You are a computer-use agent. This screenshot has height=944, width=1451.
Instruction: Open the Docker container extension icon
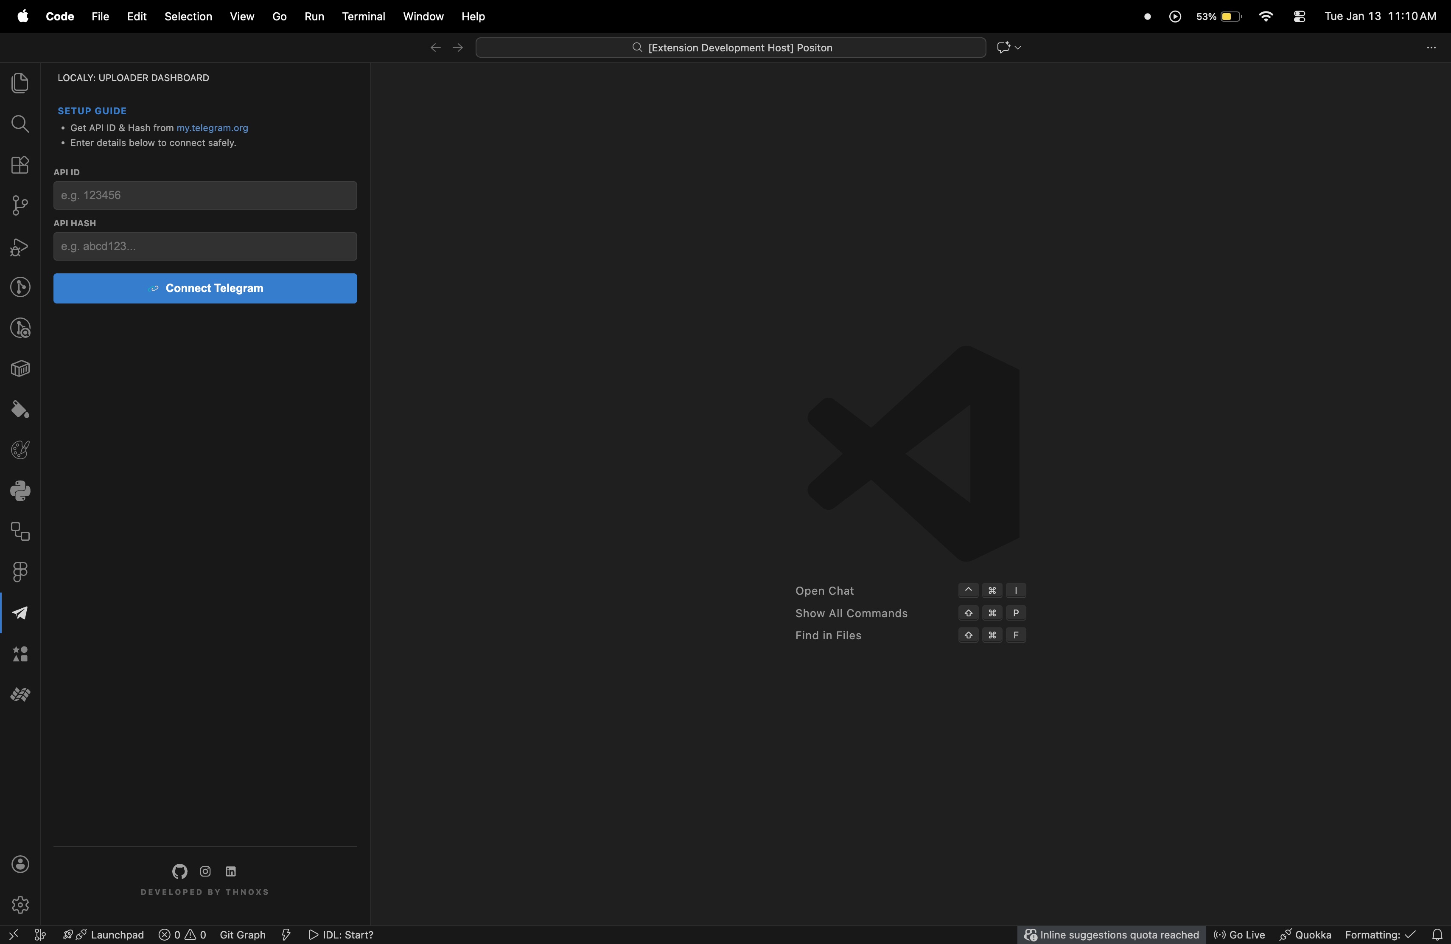(x=20, y=368)
